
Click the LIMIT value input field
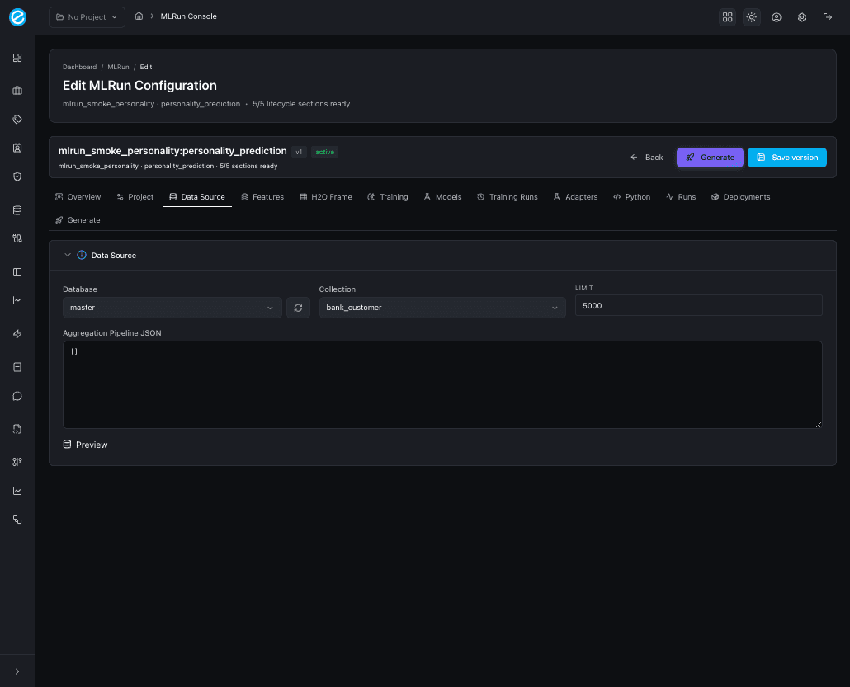tap(698, 305)
